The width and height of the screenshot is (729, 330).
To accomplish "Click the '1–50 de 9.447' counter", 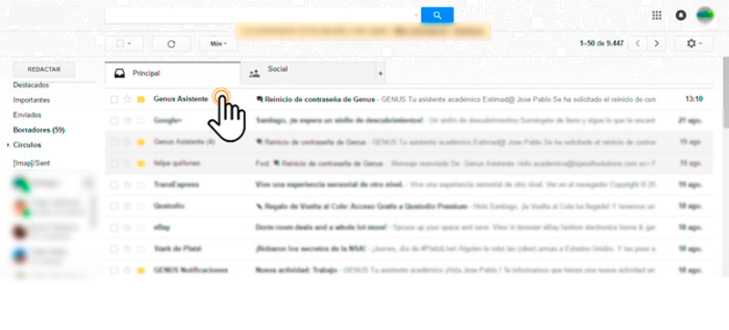I will (x=601, y=44).
